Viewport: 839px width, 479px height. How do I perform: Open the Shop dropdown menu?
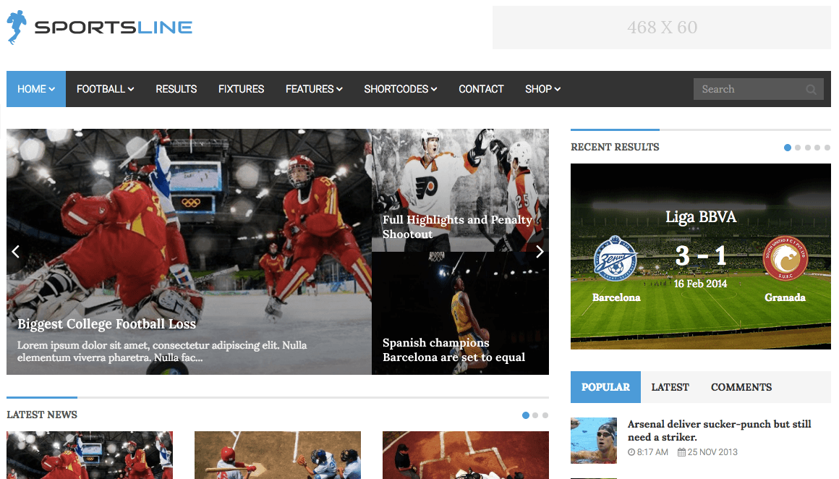(x=542, y=89)
